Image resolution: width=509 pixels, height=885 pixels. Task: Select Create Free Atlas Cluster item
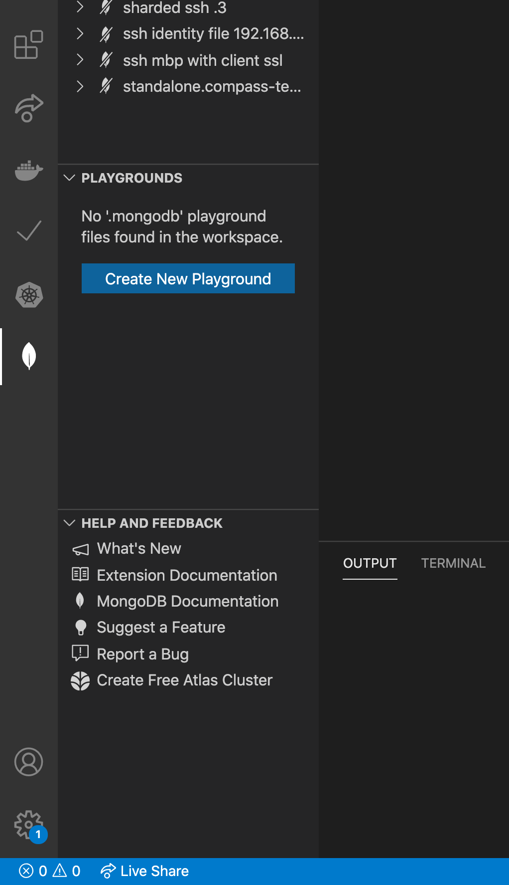[184, 680]
